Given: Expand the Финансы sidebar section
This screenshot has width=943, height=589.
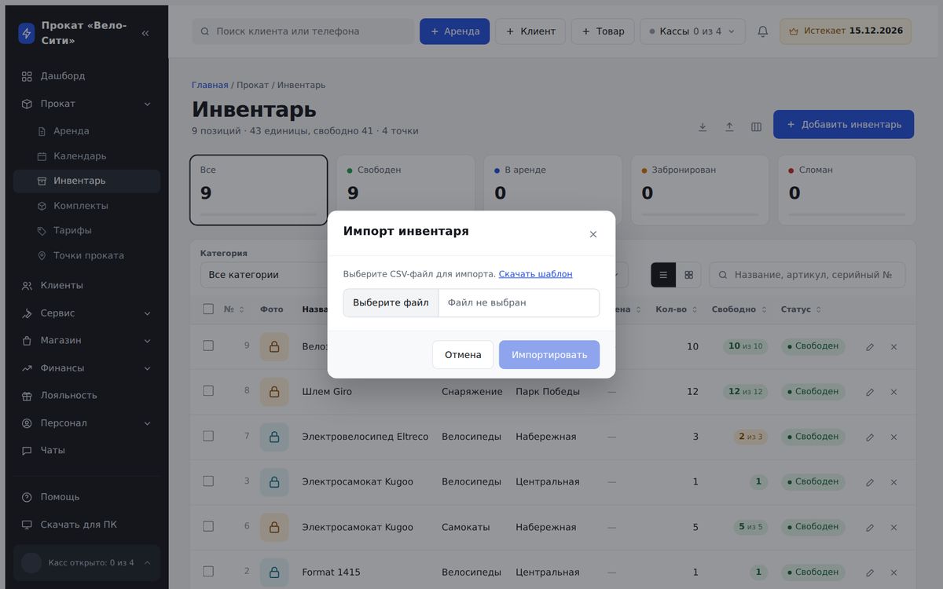Looking at the screenshot, I should pos(86,368).
